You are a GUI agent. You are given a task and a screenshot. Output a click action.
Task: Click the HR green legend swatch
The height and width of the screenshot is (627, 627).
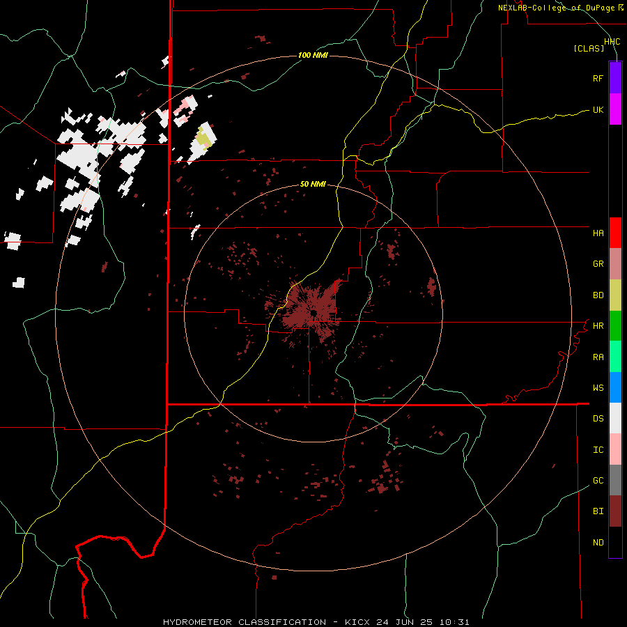pyautogui.click(x=615, y=326)
